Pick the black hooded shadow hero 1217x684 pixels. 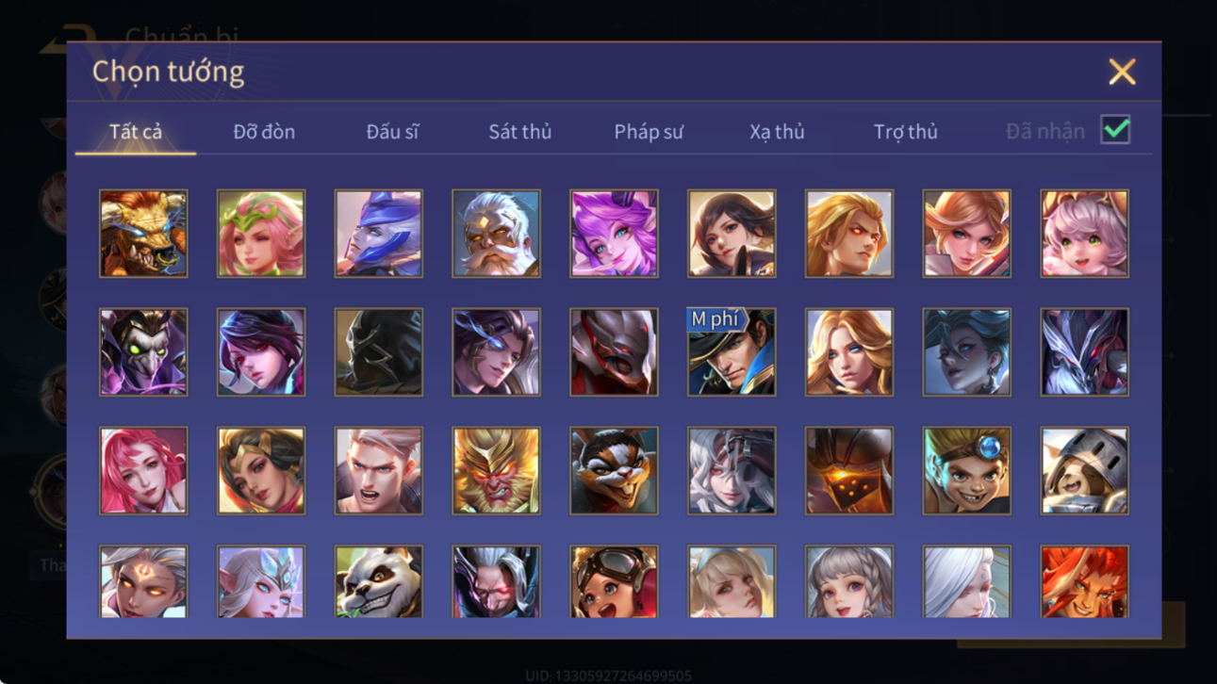click(378, 352)
